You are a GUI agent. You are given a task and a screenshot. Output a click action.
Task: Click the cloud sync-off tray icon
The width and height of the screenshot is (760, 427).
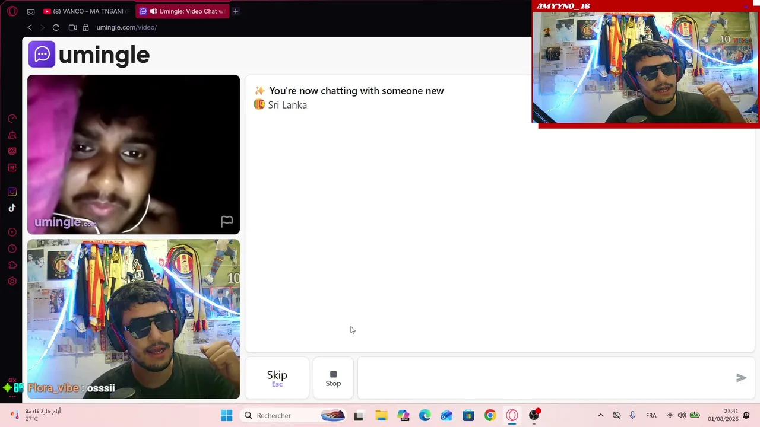pyautogui.click(x=616, y=415)
